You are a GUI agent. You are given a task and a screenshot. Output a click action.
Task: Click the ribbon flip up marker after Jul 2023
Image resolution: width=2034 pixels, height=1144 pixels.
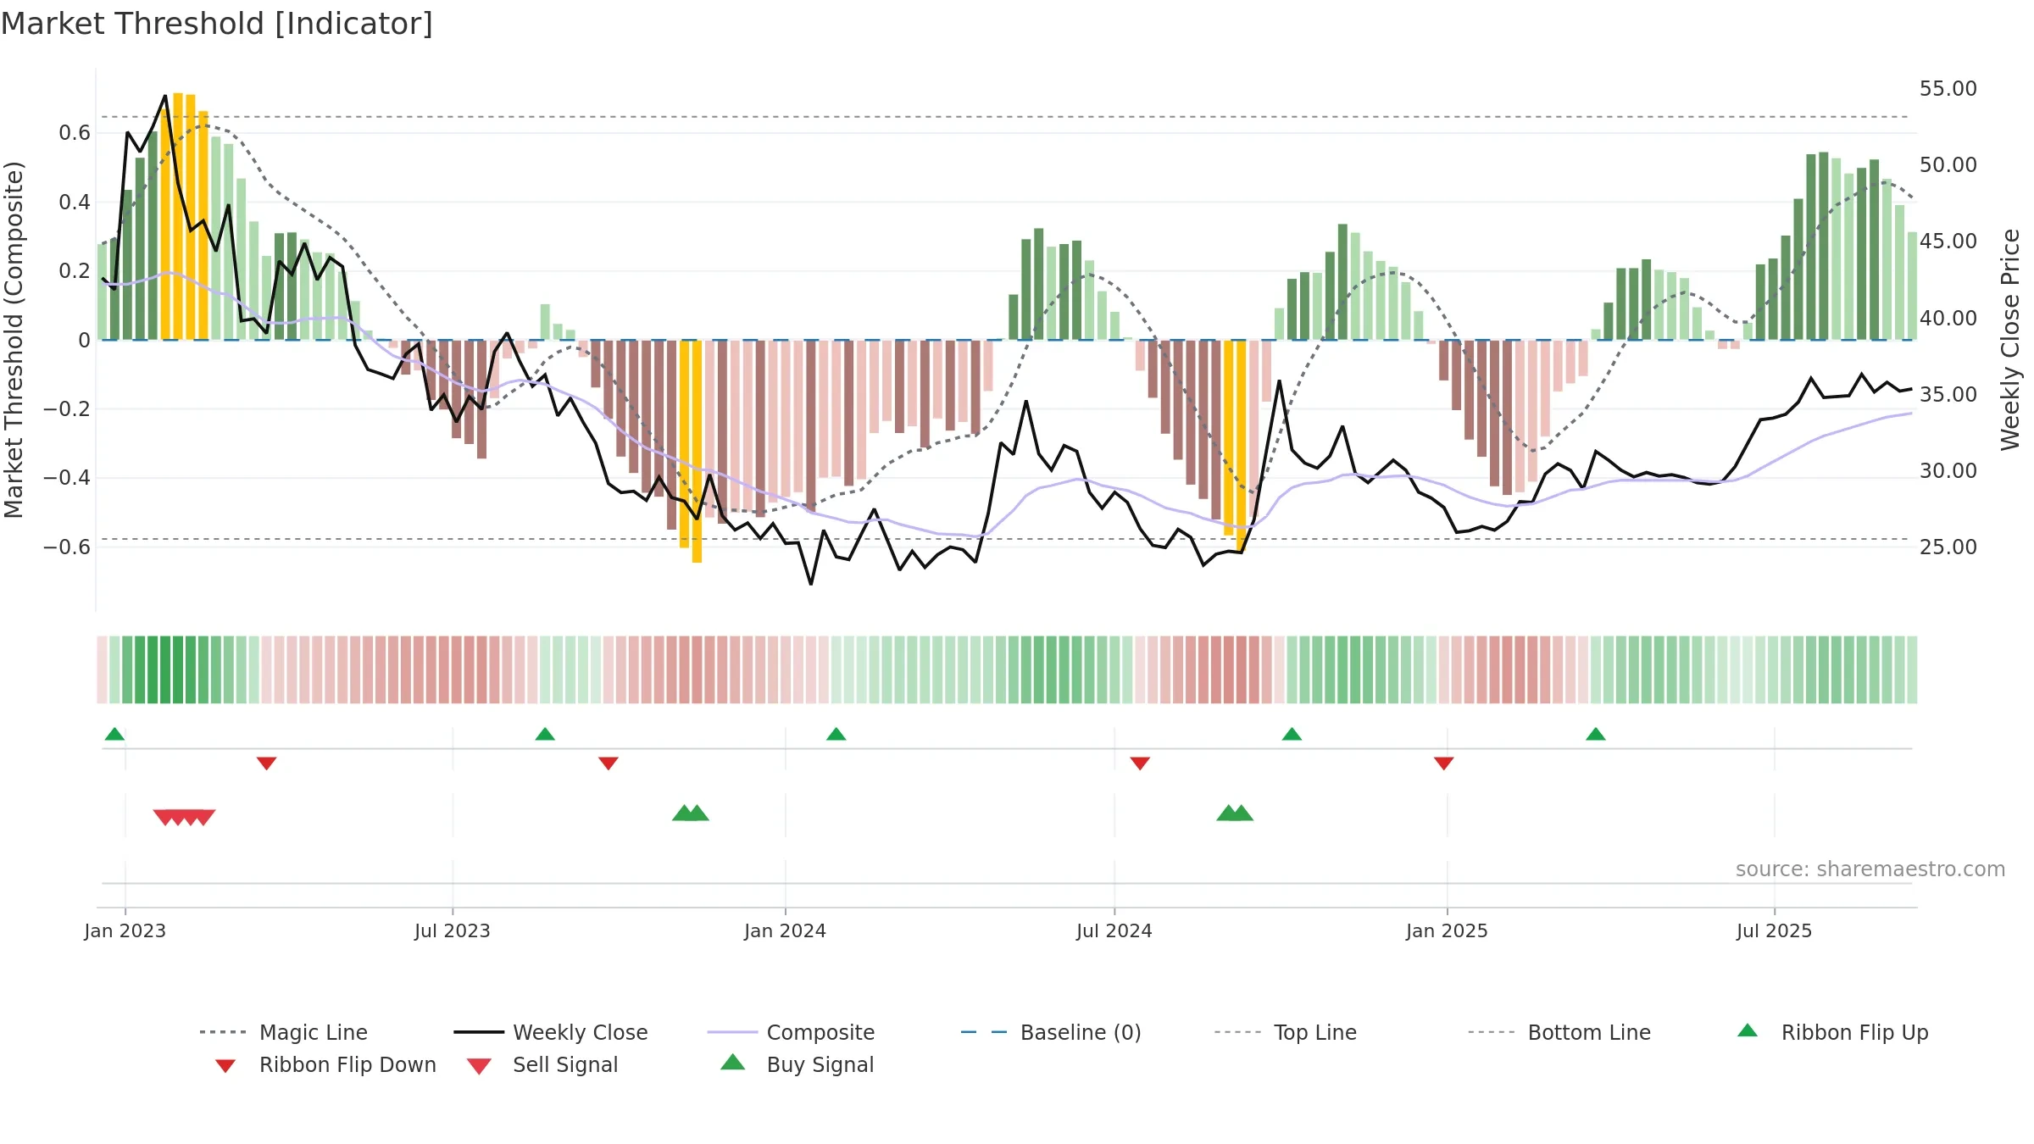[x=545, y=734]
